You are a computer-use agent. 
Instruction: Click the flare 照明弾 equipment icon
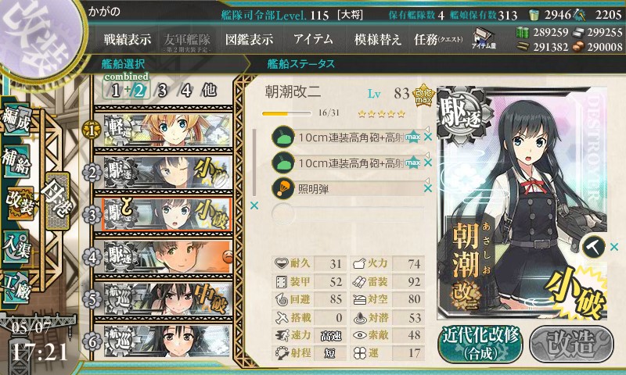click(283, 188)
